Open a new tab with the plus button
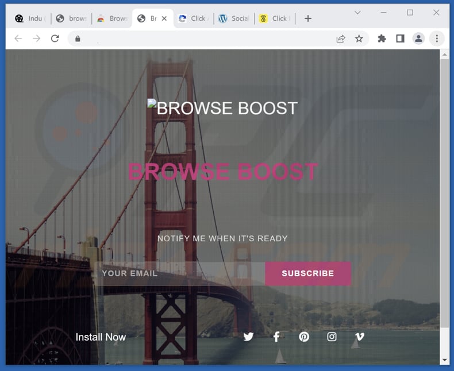Screen dimensions: 454x371 coord(308,18)
